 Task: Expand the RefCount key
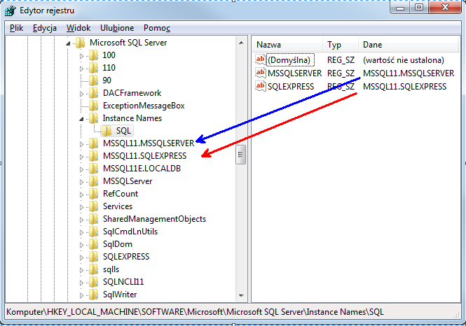(81, 194)
